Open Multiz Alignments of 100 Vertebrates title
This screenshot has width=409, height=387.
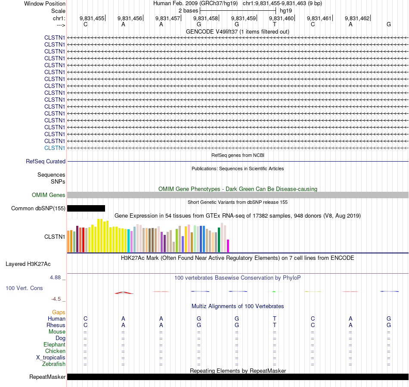coord(238,306)
